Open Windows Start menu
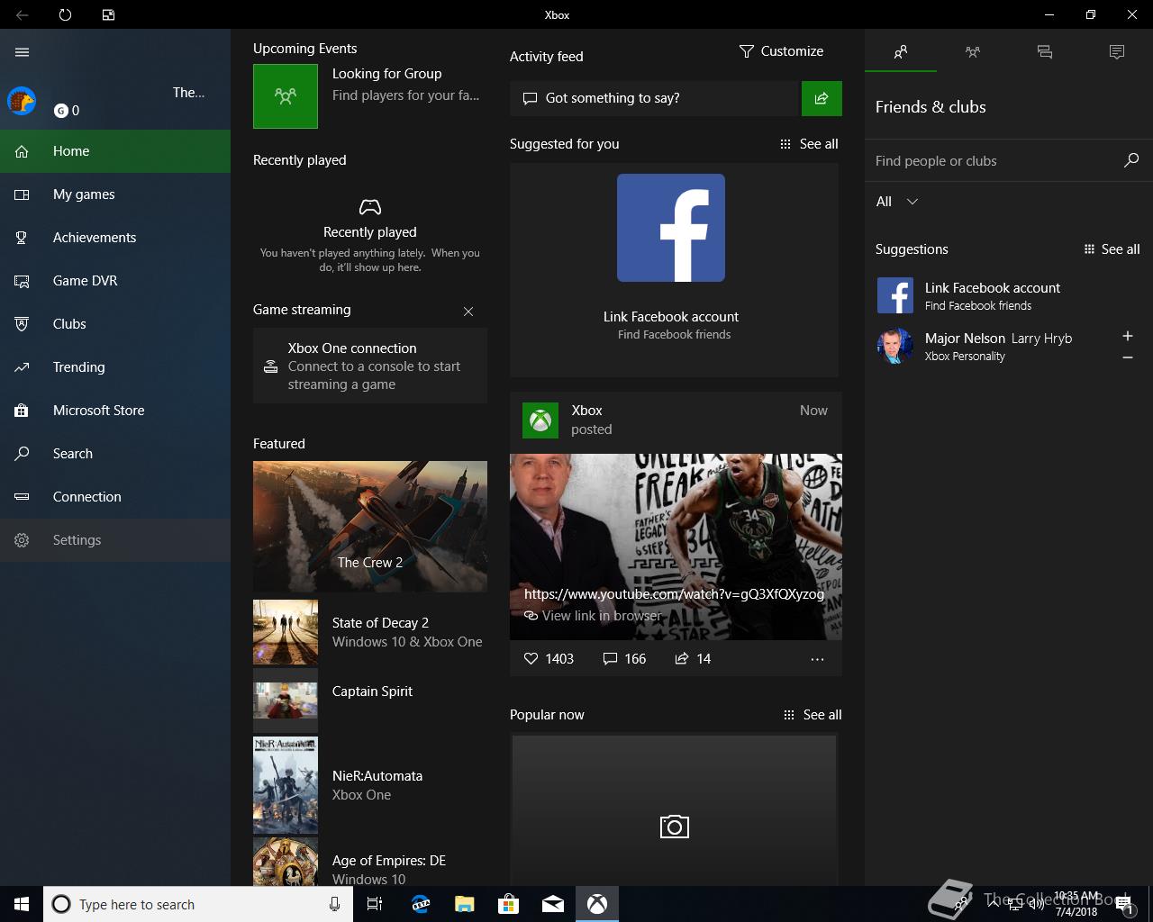The image size is (1153, 922). tap(22, 904)
